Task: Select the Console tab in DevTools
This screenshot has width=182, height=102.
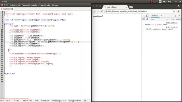Action: tap(155, 16)
